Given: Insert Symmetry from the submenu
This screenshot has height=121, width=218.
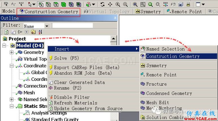Looking at the screenshot, I should 178,65.
